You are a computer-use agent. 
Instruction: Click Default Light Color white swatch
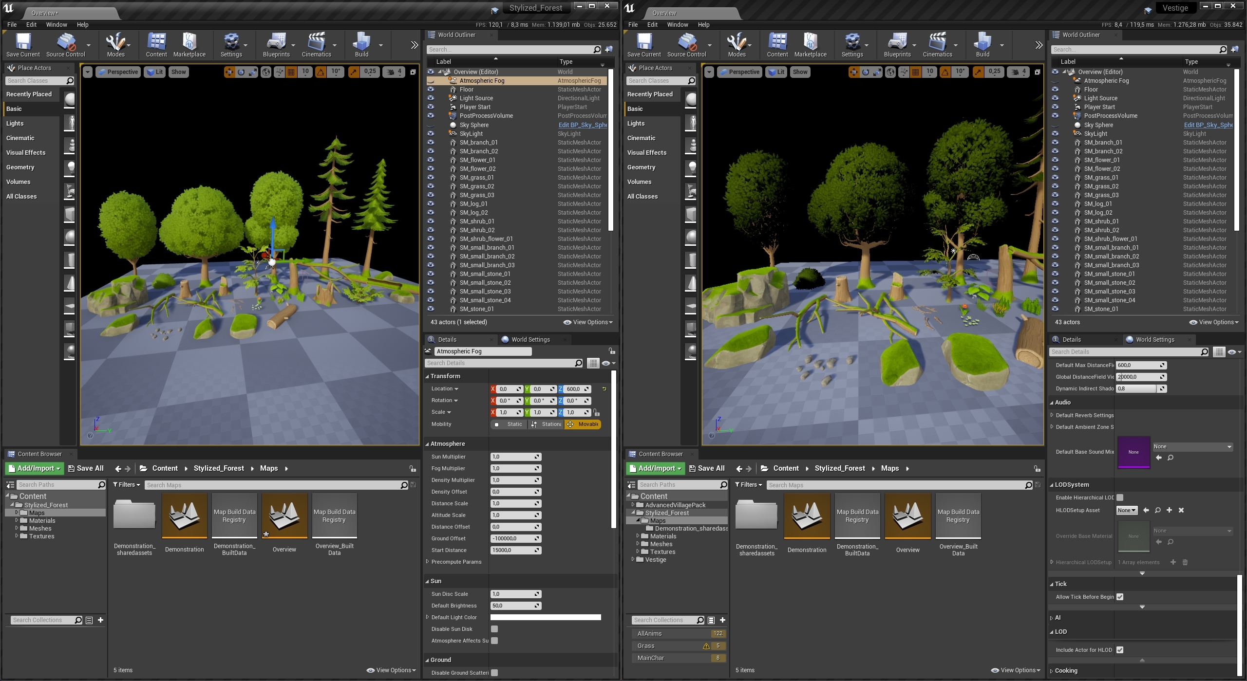(x=545, y=617)
